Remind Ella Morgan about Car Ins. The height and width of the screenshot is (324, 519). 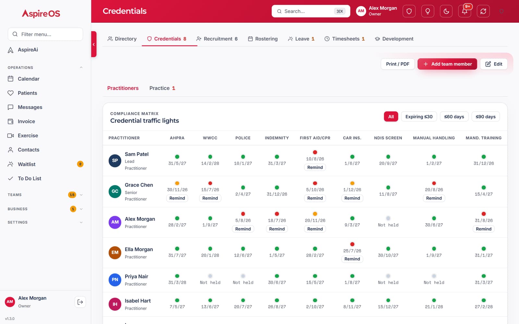pos(352,259)
